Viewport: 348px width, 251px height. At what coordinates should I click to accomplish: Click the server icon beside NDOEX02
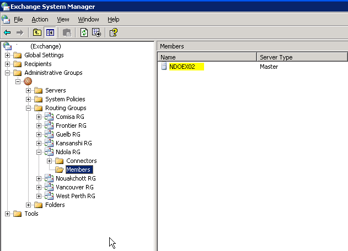point(164,66)
